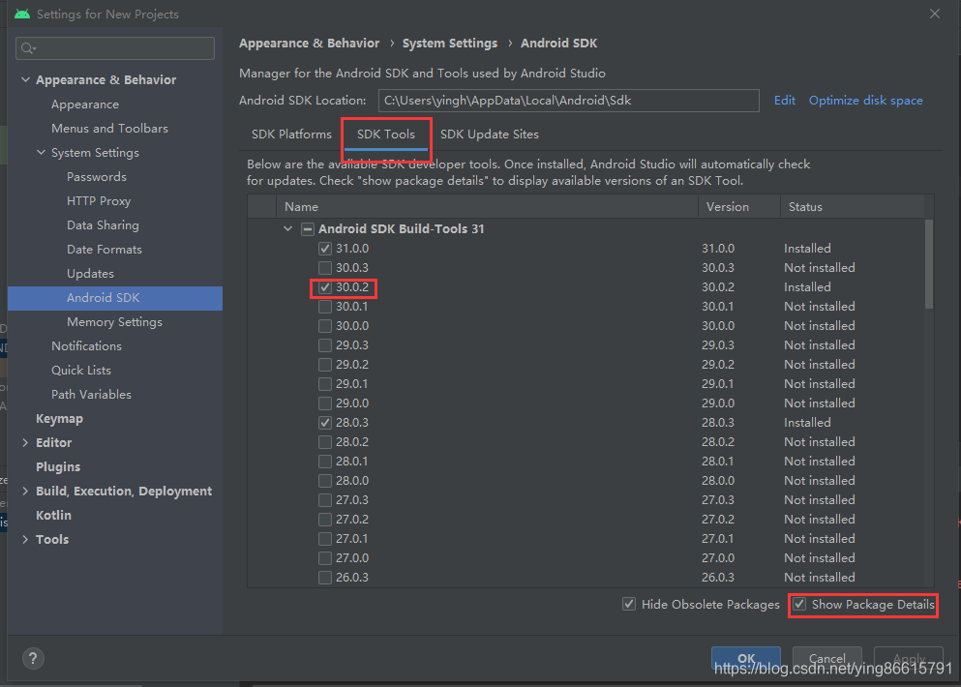
Task: Focus the settings search field
Action: (x=115, y=48)
